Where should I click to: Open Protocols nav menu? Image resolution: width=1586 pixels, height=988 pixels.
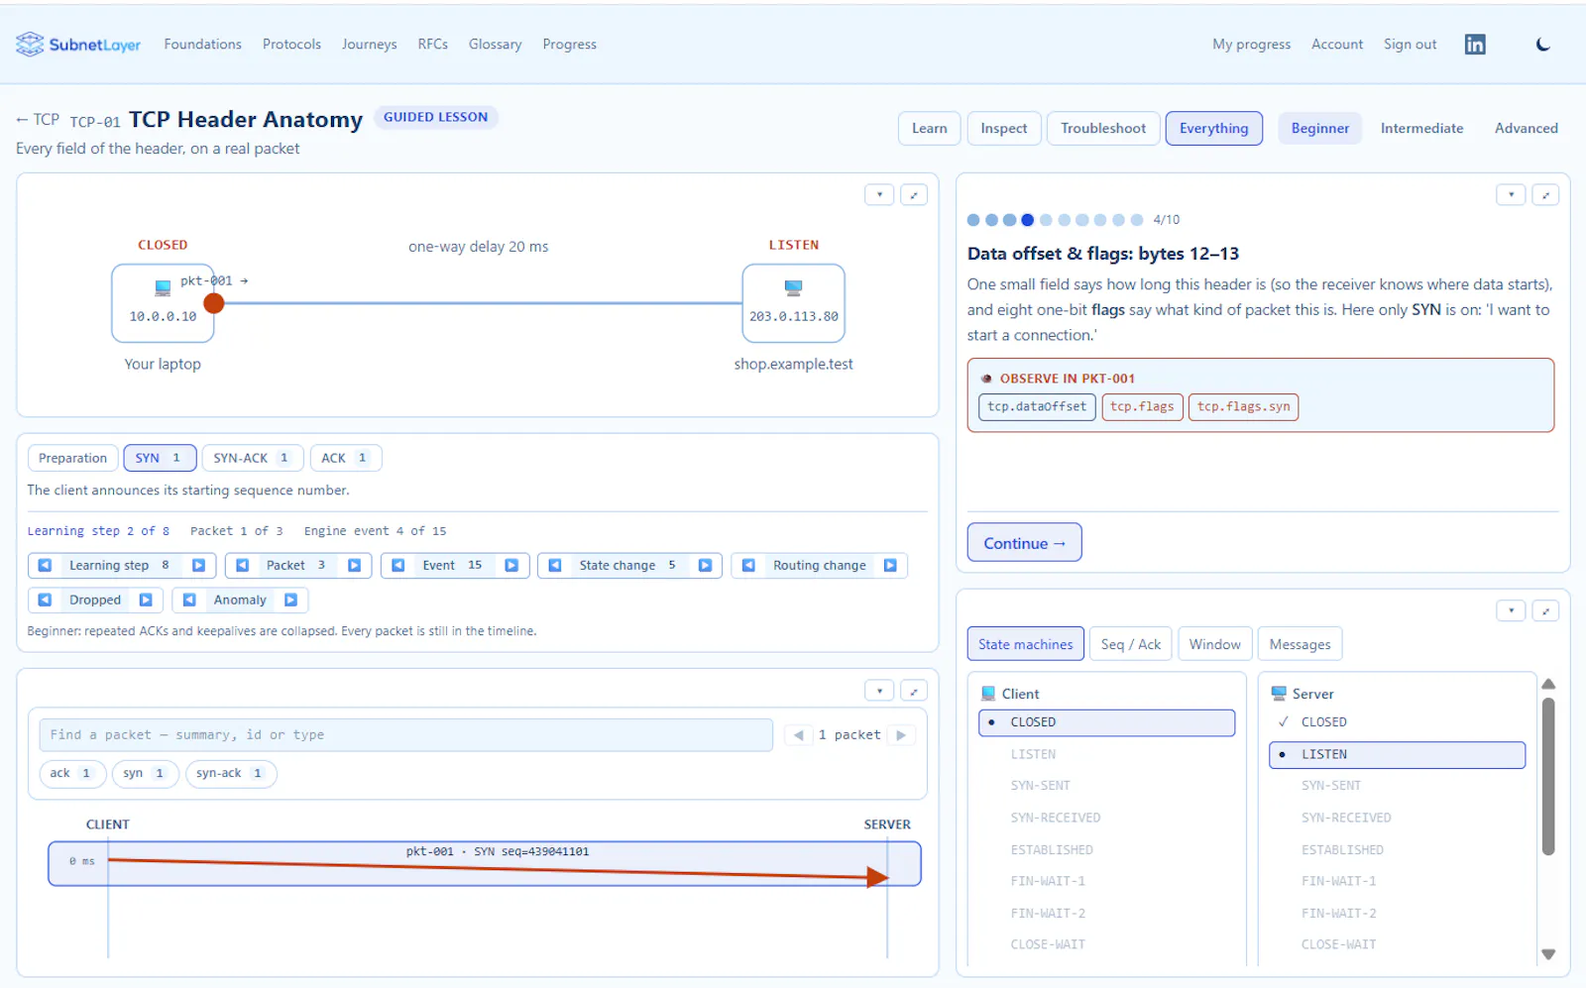coord(291,45)
